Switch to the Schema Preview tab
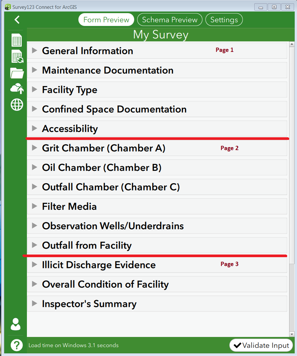The image size is (297, 356). pos(170,20)
